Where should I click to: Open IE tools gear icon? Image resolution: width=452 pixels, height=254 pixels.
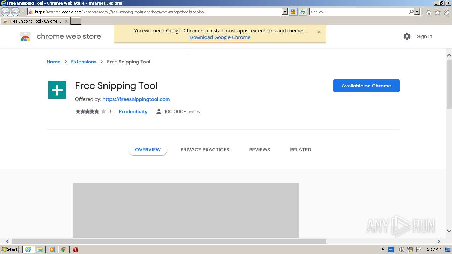click(x=446, y=12)
